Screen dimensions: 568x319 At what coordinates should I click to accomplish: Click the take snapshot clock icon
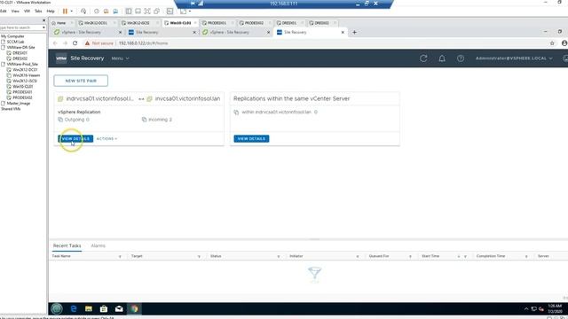click(x=97, y=12)
